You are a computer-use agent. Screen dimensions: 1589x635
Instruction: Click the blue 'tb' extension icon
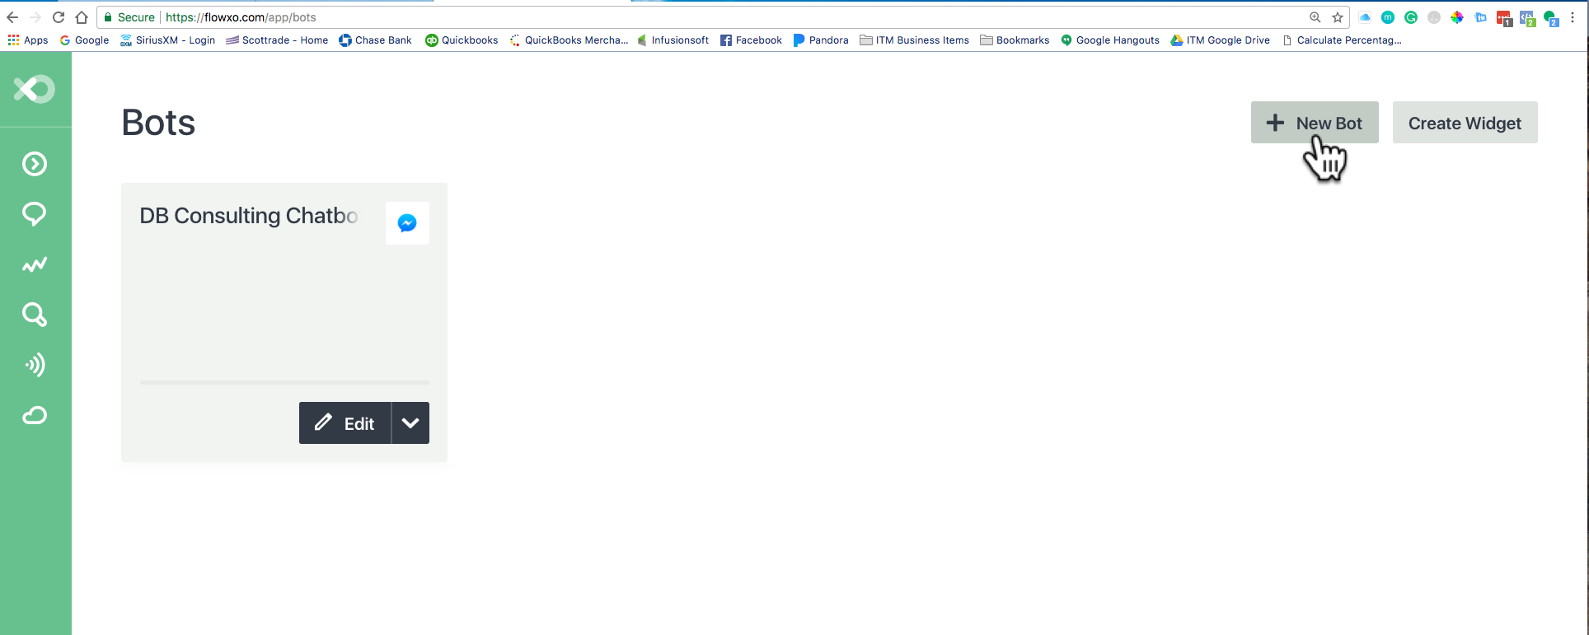click(x=1480, y=17)
